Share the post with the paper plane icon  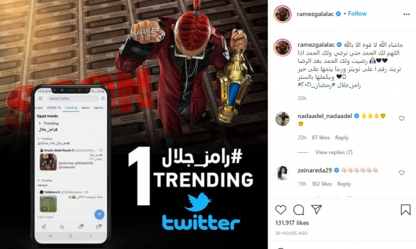316,209
